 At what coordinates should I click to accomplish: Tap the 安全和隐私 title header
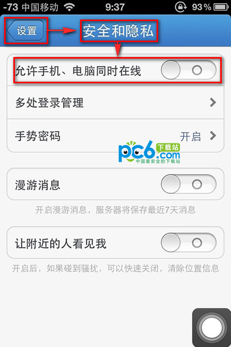(118, 31)
